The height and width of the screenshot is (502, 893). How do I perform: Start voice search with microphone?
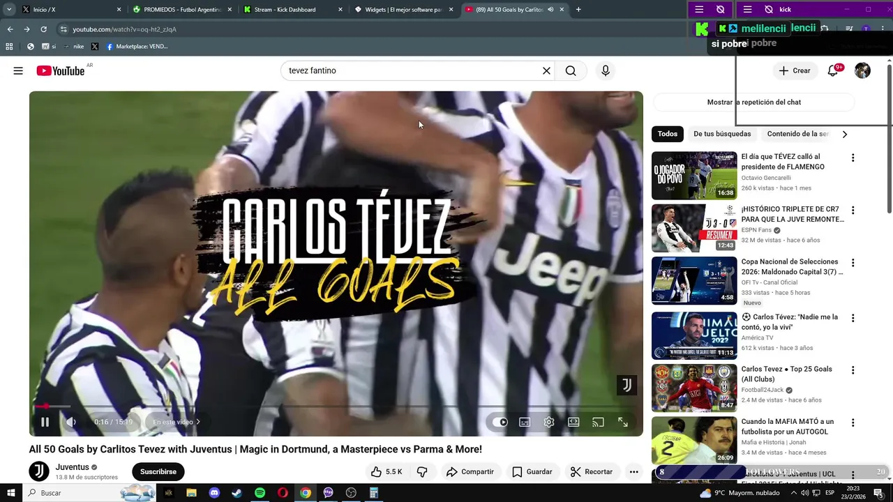605,70
